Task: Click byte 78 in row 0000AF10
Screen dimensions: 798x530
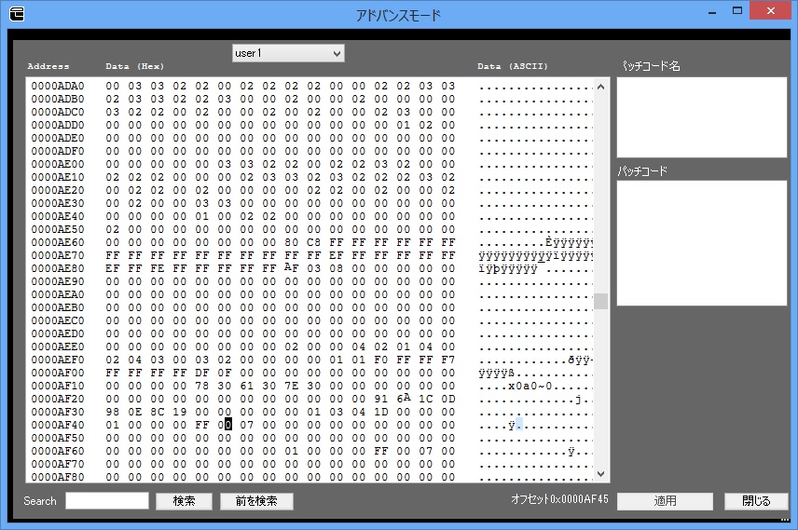Action: [202, 386]
